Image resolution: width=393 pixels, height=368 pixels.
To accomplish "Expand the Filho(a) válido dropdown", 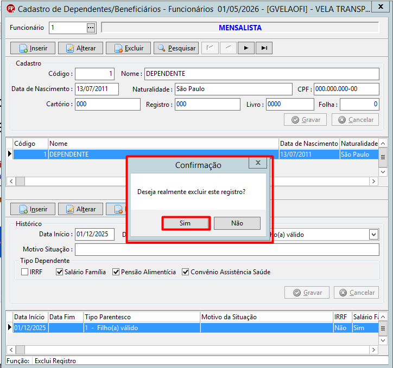I will (x=373, y=235).
